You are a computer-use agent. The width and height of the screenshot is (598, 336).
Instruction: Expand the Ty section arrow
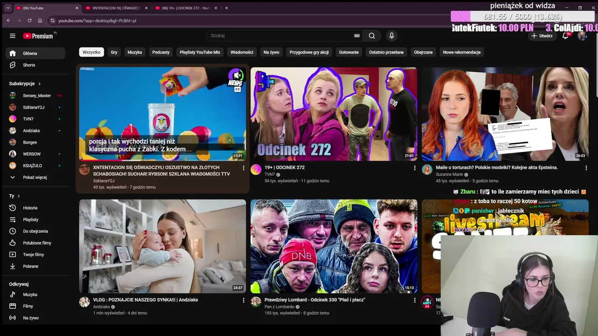pos(19,196)
